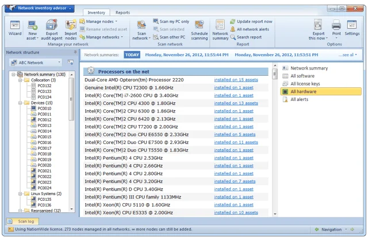Open the 11:55:44 PM network summary
The width and height of the screenshot is (368, 241).
(x=186, y=55)
